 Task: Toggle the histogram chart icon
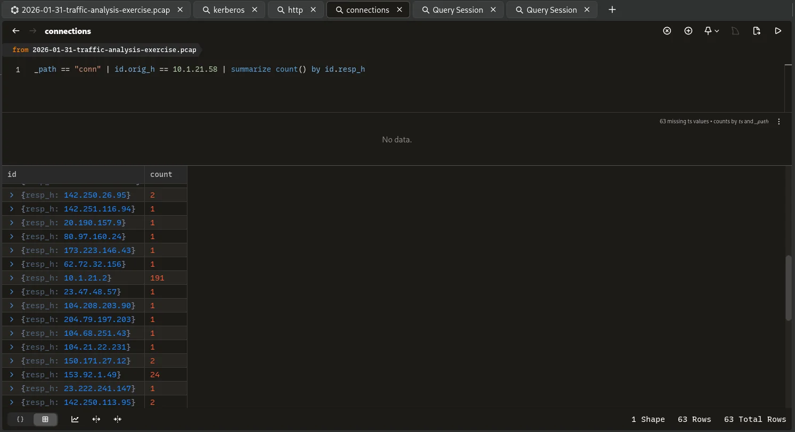tap(75, 419)
